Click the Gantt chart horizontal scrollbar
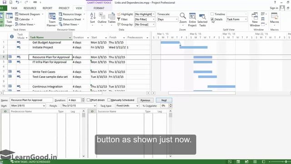Image resolution: width=291 pixels, height=164 pixels. click(x=202, y=93)
